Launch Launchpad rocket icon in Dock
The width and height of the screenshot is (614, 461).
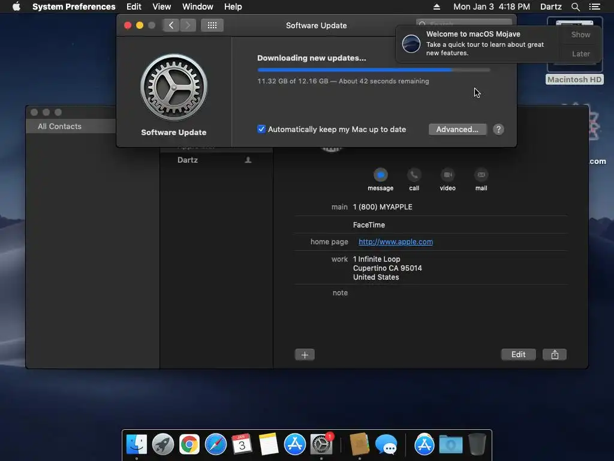coord(163,444)
